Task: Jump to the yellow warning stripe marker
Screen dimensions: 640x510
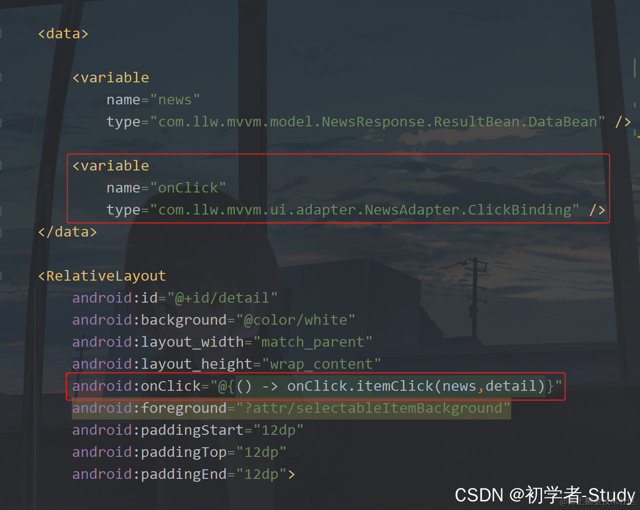Action: [x=639, y=136]
